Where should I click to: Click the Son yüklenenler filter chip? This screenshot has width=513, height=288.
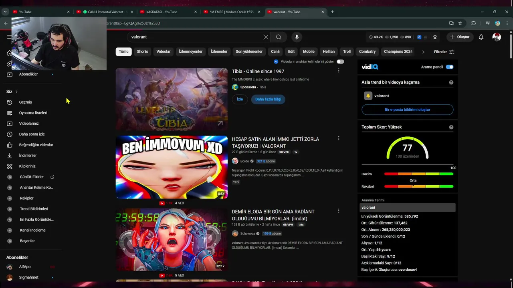point(249,52)
